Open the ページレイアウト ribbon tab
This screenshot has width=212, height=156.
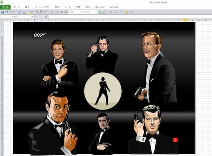click(x=42, y=7)
